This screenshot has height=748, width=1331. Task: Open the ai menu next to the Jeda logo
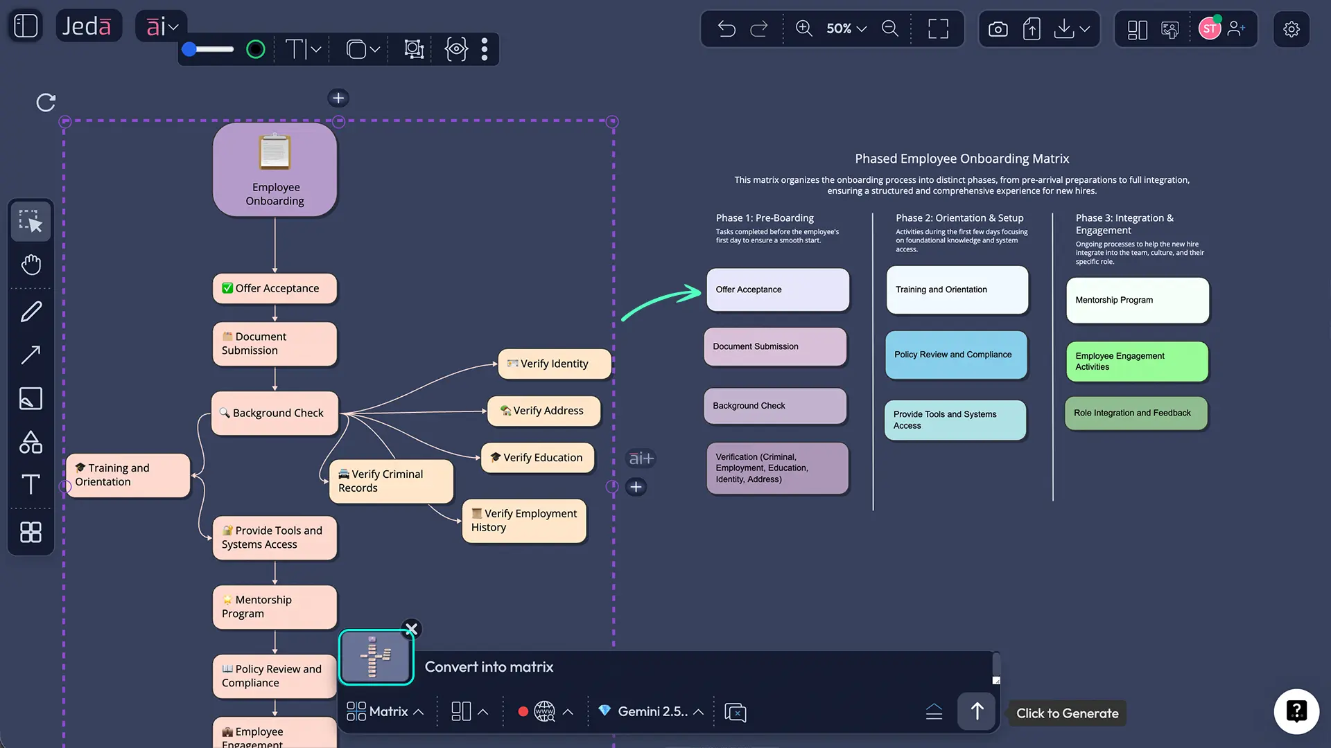[x=160, y=26]
